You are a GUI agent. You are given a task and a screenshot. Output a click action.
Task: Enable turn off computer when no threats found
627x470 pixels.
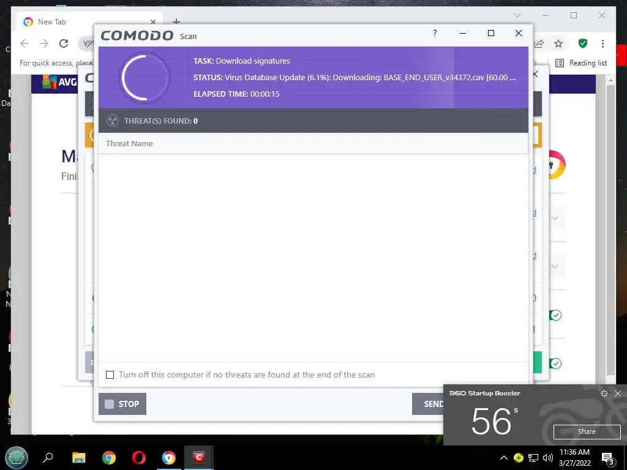tap(110, 375)
